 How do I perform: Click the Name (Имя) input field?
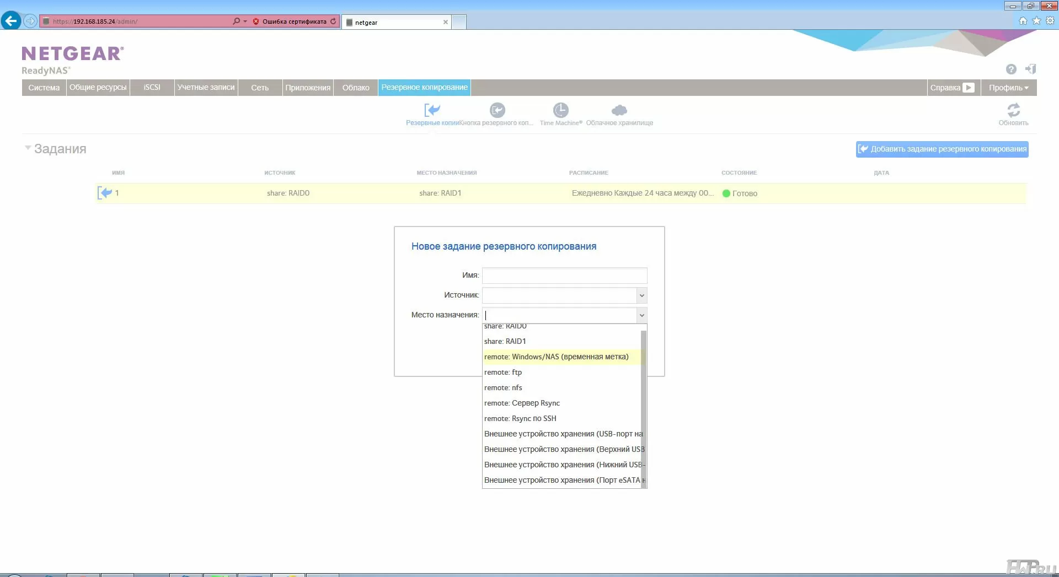(x=564, y=276)
